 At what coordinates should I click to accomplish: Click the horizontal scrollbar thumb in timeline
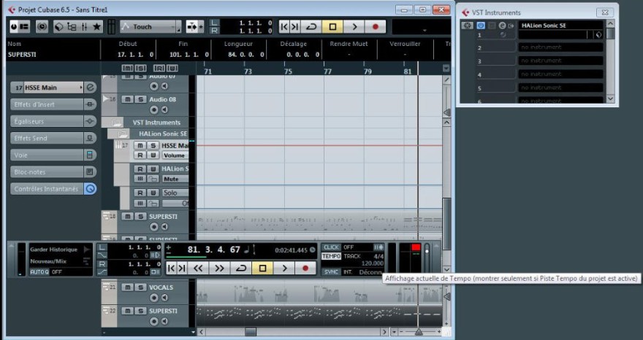point(250,332)
